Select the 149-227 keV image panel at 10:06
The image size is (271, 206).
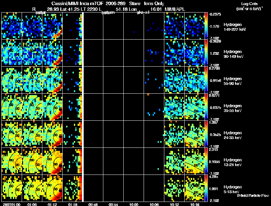pyautogui.click(x=154, y=26)
